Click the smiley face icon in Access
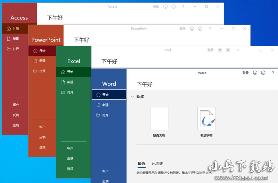Screen dimensions: 278x183 (165, 7)
